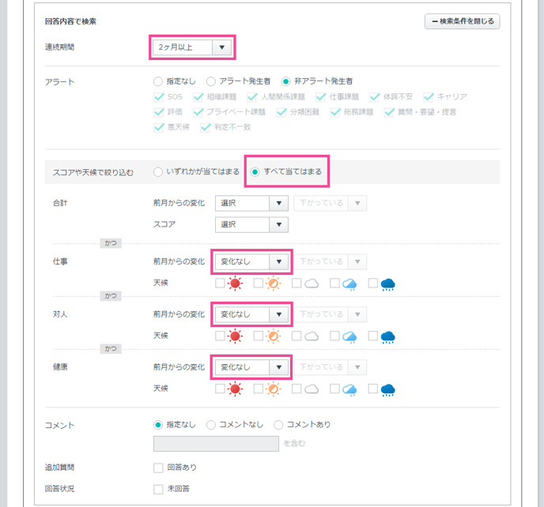Screen dimensions: 544x507
Task: Toggle the プライベート課題 checkbox
Action: click(x=198, y=112)
